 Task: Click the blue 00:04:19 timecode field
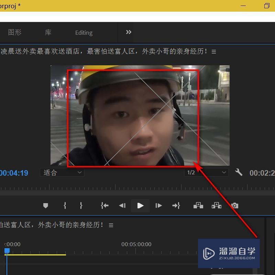(x=14, y=173)
